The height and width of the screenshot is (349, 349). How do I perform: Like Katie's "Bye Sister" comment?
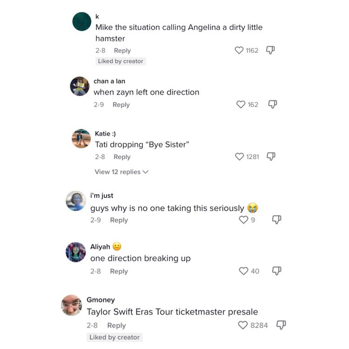tap(240, 157)
